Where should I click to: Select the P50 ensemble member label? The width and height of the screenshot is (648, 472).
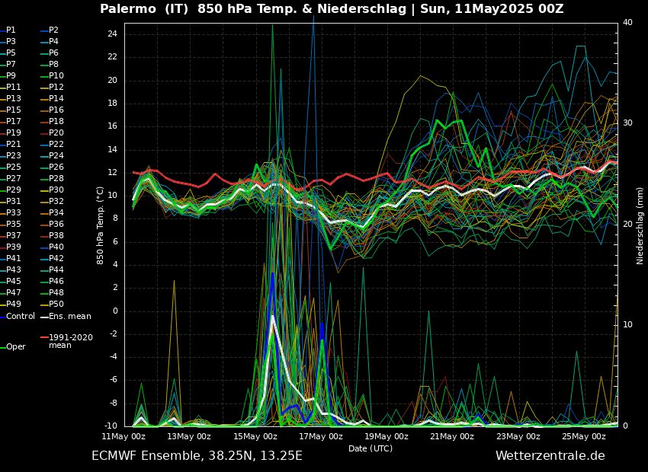click(56, 304)
